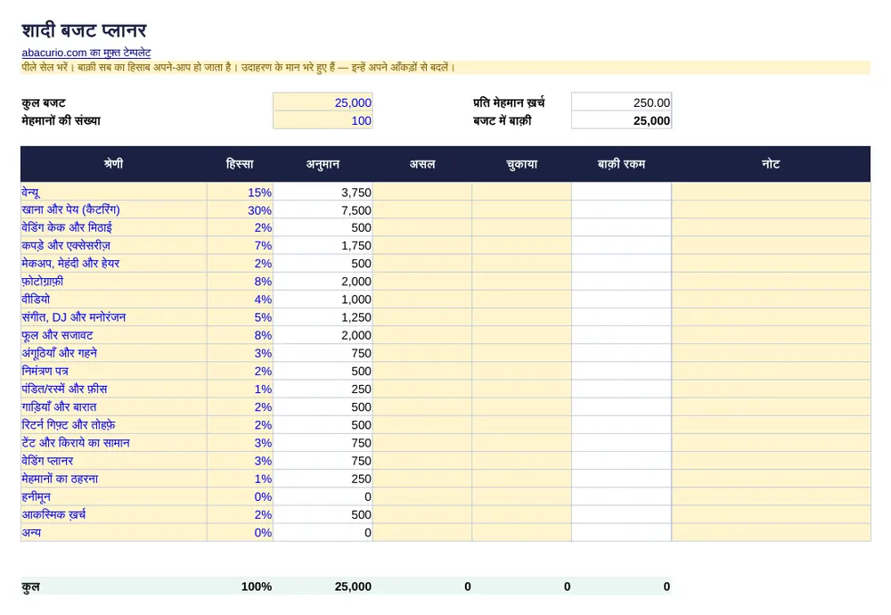Click the बाक़ी रकम column header
This screenshot has height=615, width=891.
click(x=621, y=164)
